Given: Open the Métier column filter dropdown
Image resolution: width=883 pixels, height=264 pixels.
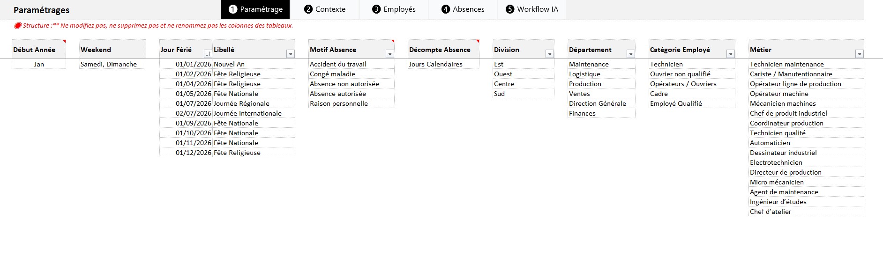Looking at the screenshot, I should (860, 54).
